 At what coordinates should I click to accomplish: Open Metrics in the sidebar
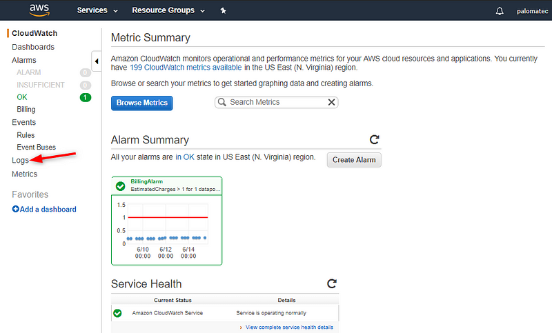click(x=24, y=174)
